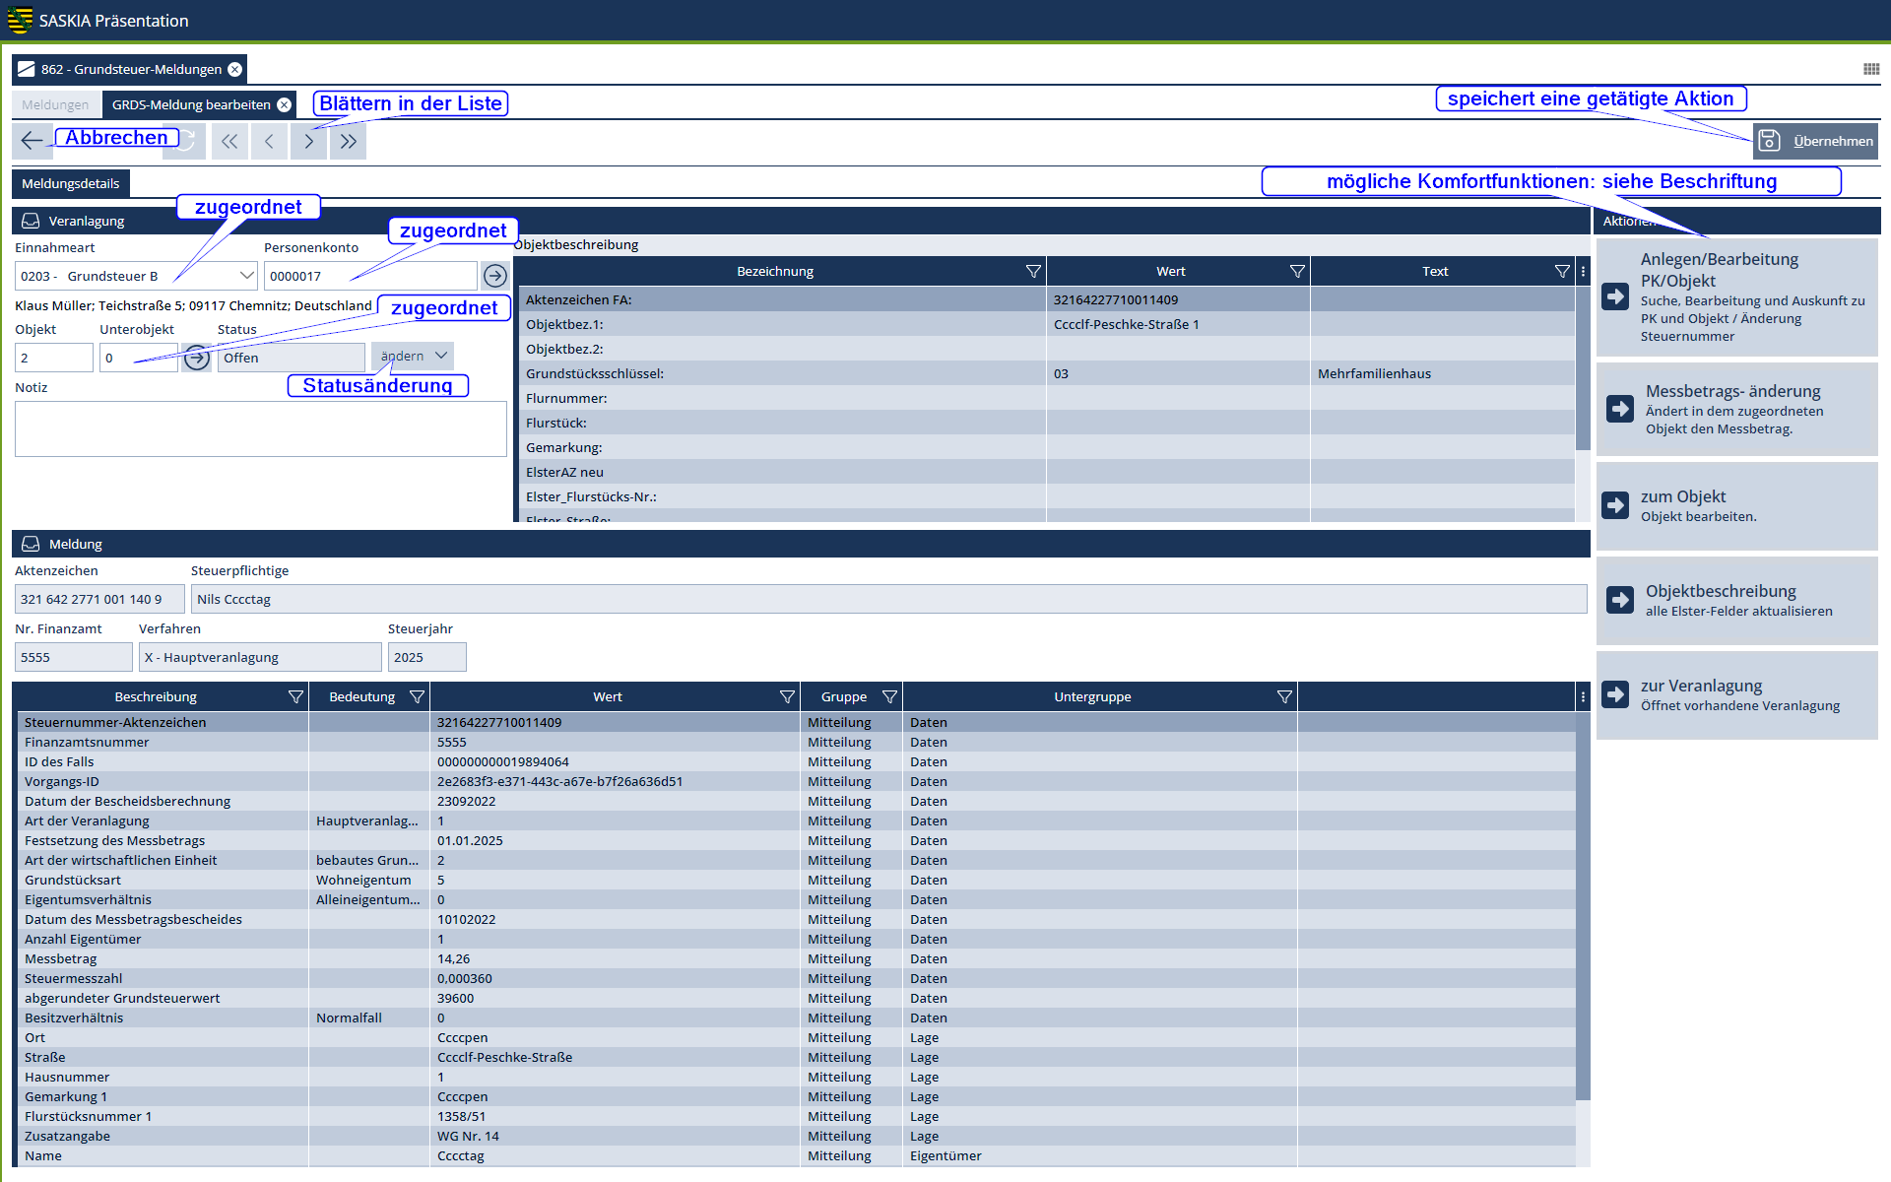Click the Übernehmen save button
This screenshot has width=1891, height=1182.
pos(1815,141)
